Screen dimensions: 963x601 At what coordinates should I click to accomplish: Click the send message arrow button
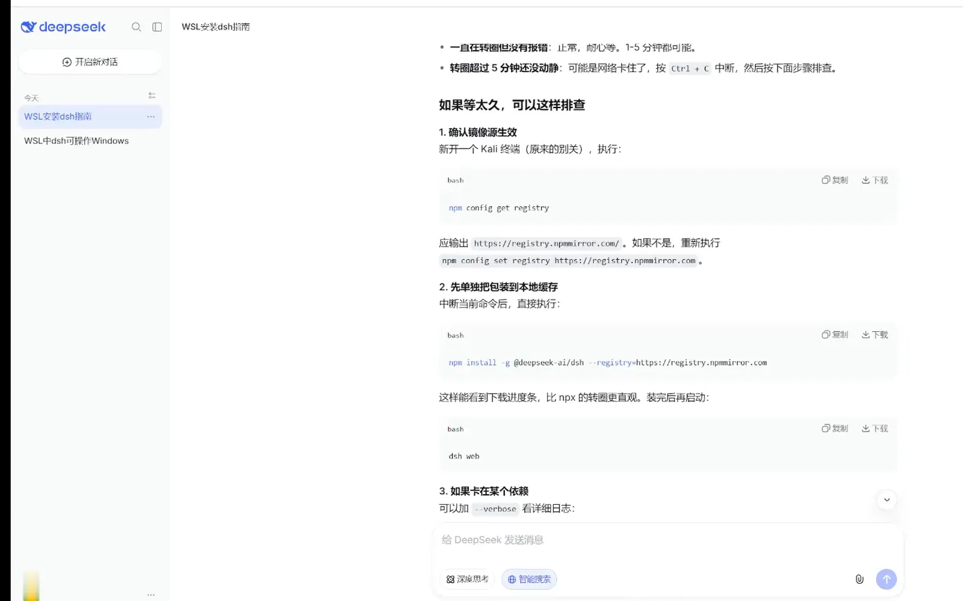point(886,579)
